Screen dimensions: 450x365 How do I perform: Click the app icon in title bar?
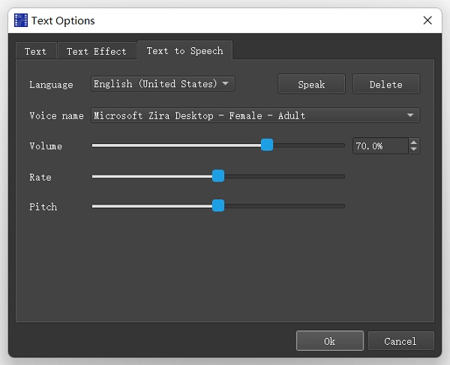21,20
